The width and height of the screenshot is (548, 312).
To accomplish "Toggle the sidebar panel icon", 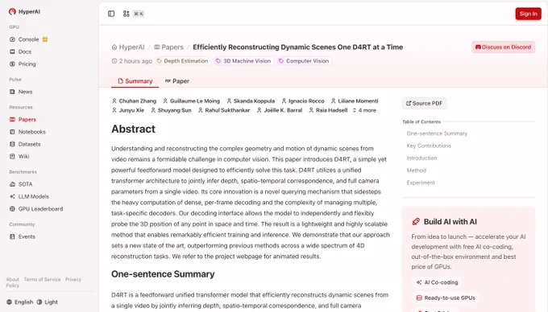I will [x=111, y=14].
